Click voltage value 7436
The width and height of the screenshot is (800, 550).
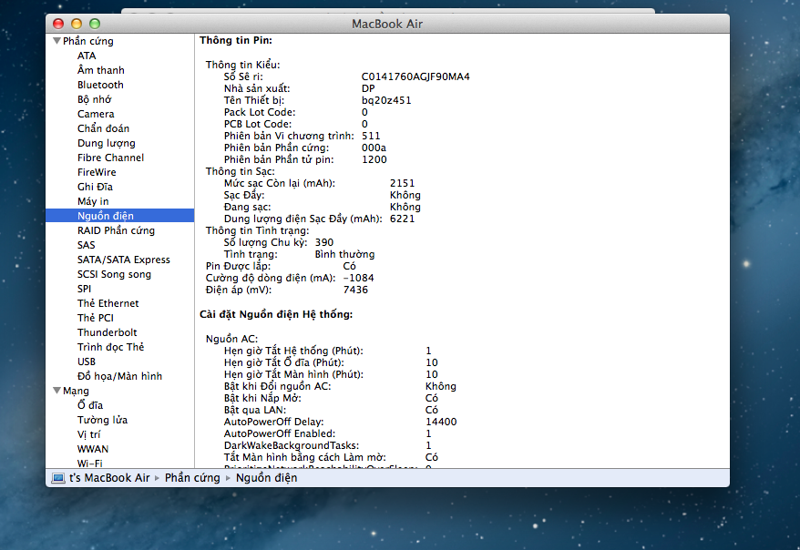(355, 290)
